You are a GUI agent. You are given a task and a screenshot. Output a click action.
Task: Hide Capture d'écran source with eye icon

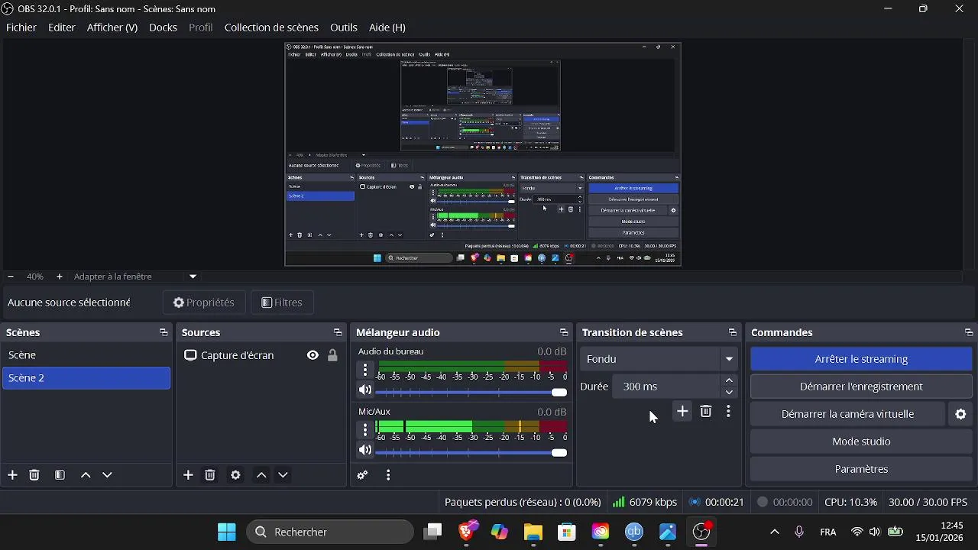313,355
